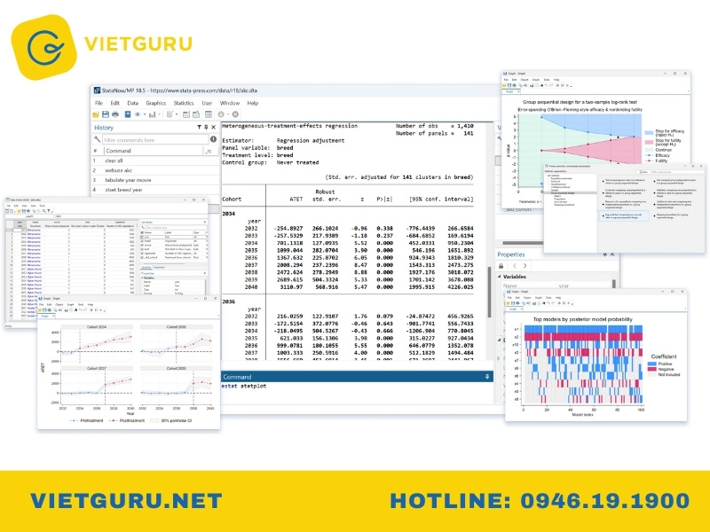Image resolution: width=710 pixels, height=532 pixels.
Task: Click the wrench icon beside History filter
Action: point(97,139)
